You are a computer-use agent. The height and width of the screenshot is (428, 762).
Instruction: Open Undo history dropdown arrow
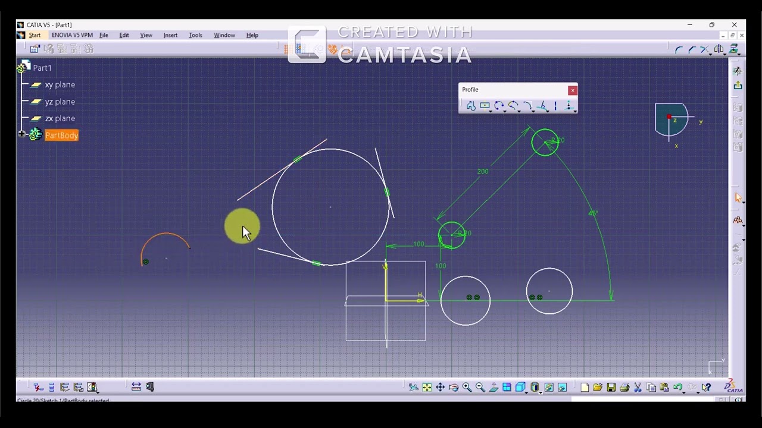pyautogui.click(x=685, y=392)
